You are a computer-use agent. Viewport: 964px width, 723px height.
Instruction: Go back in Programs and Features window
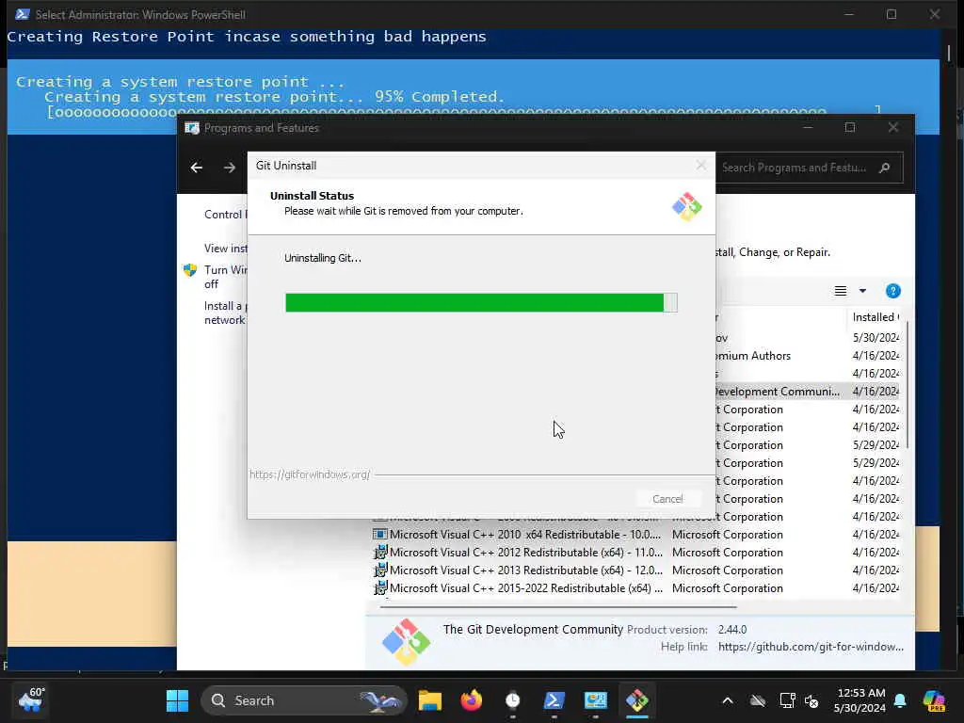197,168
